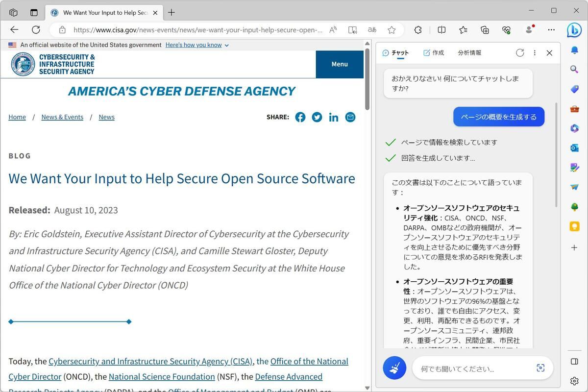Add this page to favorites
The width and height of the screenshot is (588, 392).
(x=392, y=30)
